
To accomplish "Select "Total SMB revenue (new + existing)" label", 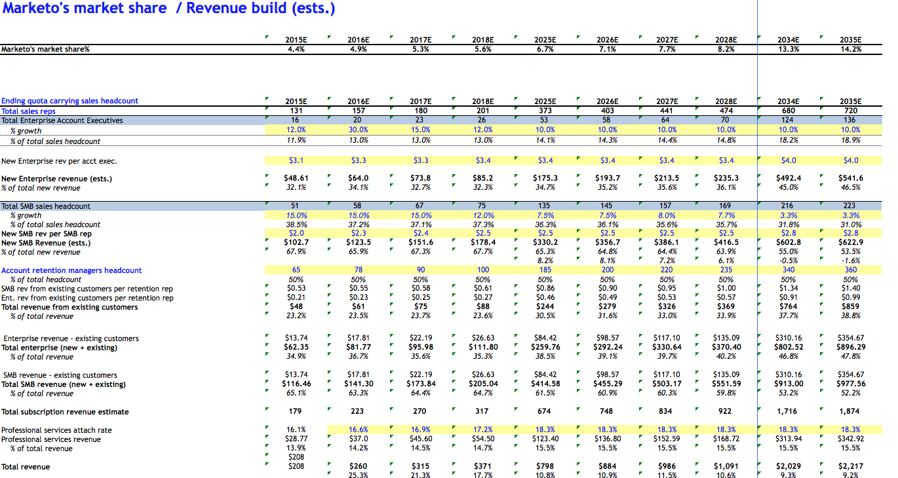I will click(63, 384).
